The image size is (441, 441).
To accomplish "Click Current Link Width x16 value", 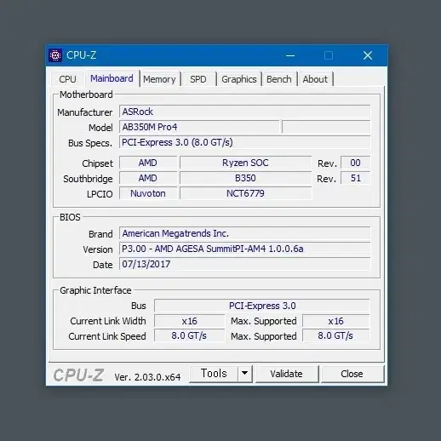I will coord(190,321).
